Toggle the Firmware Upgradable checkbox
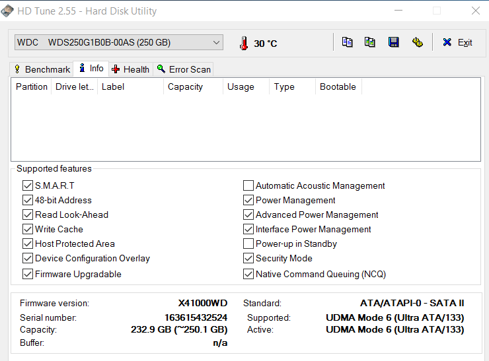 click(28, 274)
